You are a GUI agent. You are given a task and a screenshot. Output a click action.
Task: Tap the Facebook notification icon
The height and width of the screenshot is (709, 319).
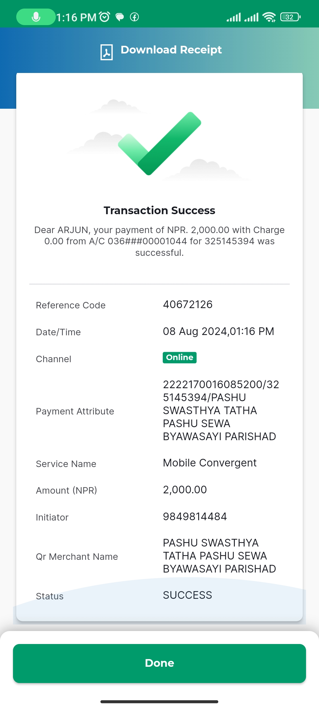click(x=134, y=17)
